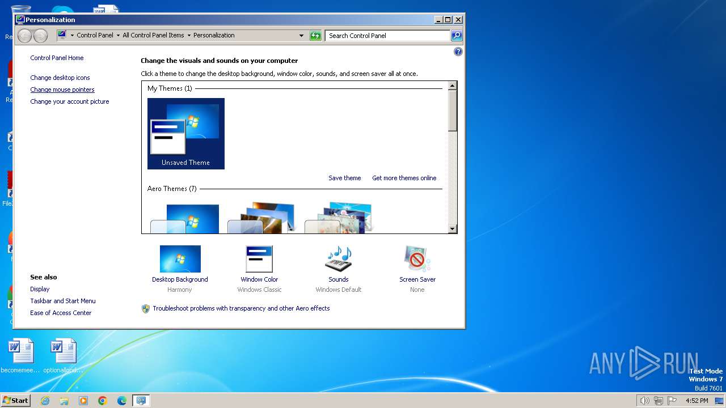Viewport: 726px width, 408px height.
Task: Click Control Panel breadcrumb
Action: coord(95,35)
